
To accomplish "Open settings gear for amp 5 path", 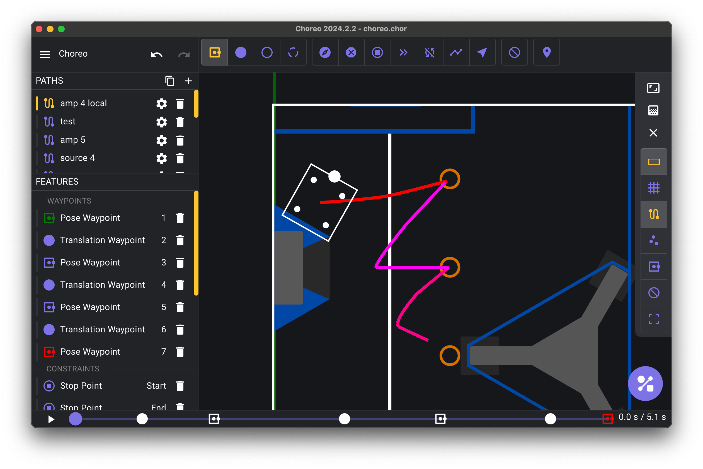I will pyautogui.click(x=161, y=140).
